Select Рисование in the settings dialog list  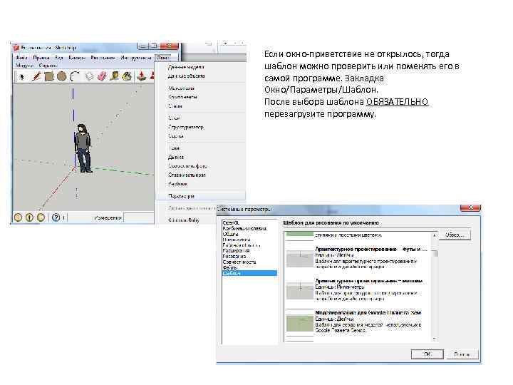click(x=234, y=257)
